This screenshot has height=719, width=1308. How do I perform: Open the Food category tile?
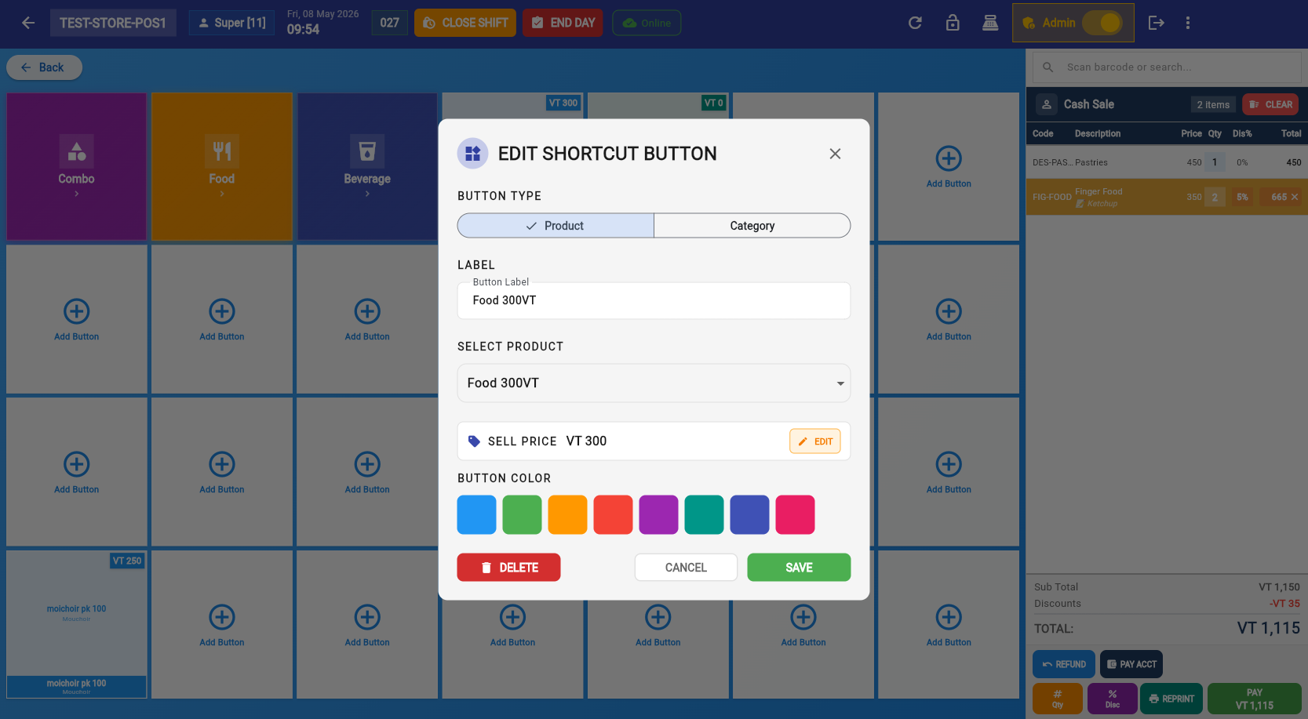[x=222, y=166]
